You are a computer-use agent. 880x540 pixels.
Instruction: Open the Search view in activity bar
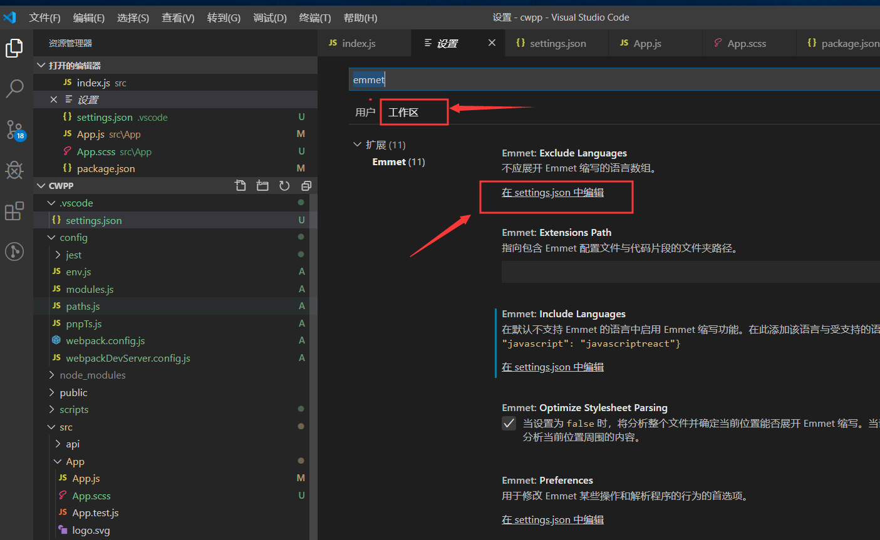coord(14,88)
